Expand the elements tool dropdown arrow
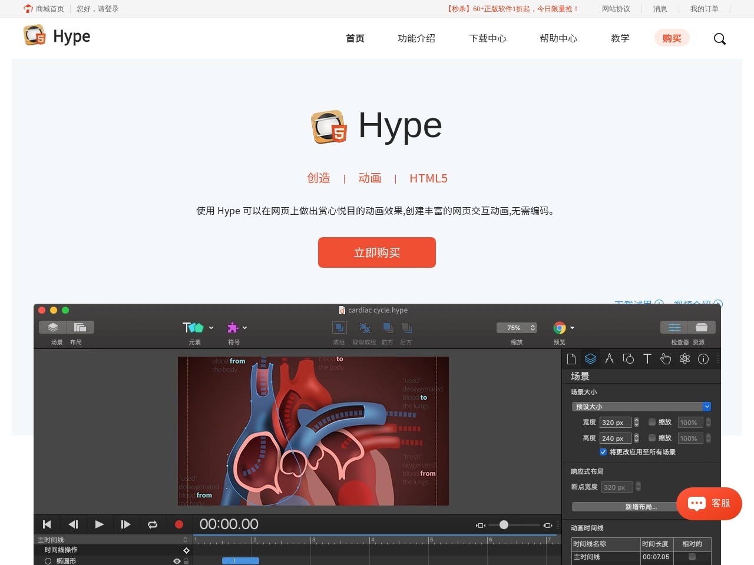754x565 pixels. 211,328
